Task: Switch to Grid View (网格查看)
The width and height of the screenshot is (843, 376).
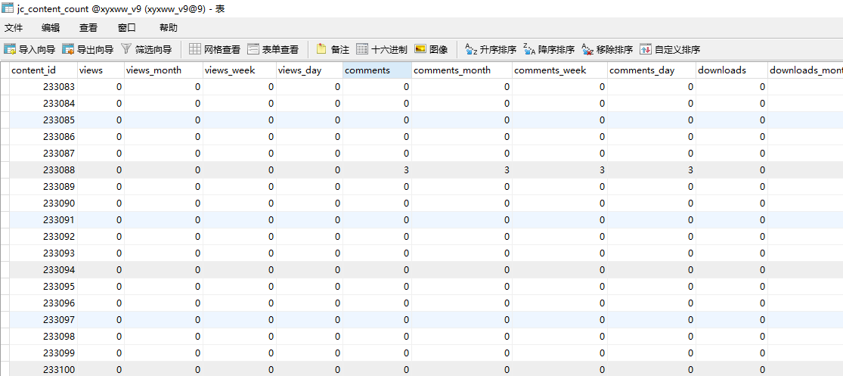Action: [x=215, y=49]
